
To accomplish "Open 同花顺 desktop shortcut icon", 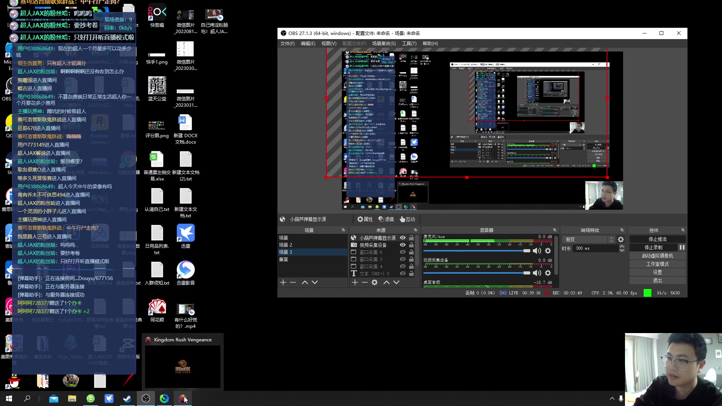I will tap(157, 310).
